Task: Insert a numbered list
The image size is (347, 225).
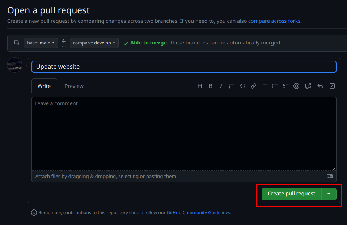Action: 275,86
